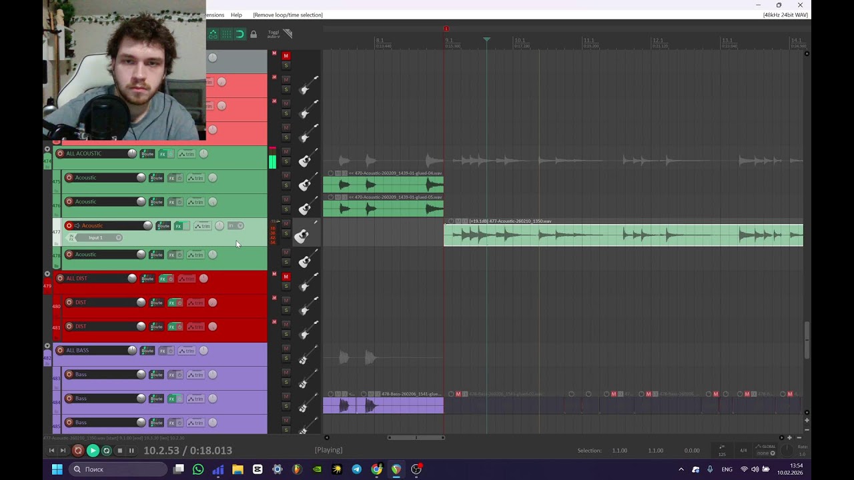Toggle record arm on selected Acoustic track 477
The height and width of the screenshot is (480, 854).
coord(69,226)
